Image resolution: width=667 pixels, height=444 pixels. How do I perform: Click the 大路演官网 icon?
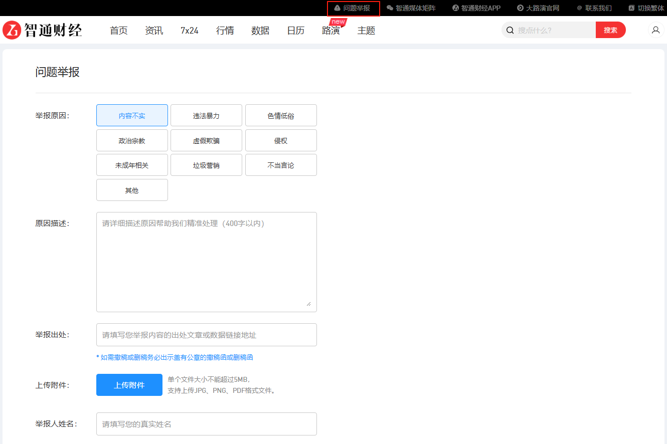pyautogui.click(x=520, y=8)
